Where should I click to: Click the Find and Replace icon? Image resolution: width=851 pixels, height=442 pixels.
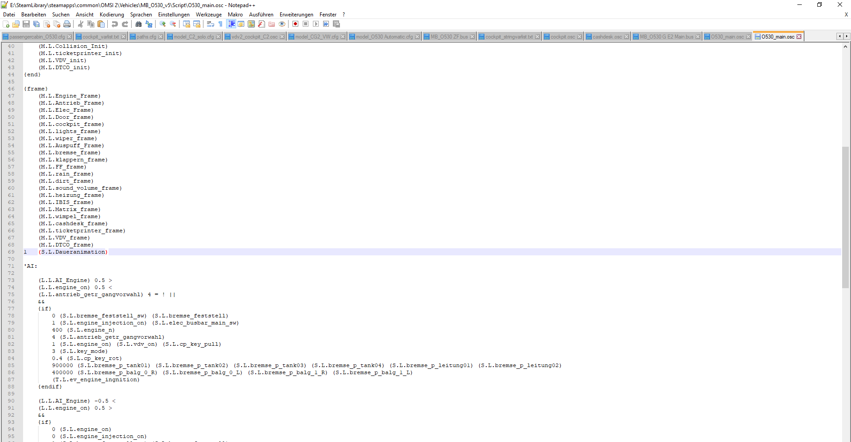point(149,24)
